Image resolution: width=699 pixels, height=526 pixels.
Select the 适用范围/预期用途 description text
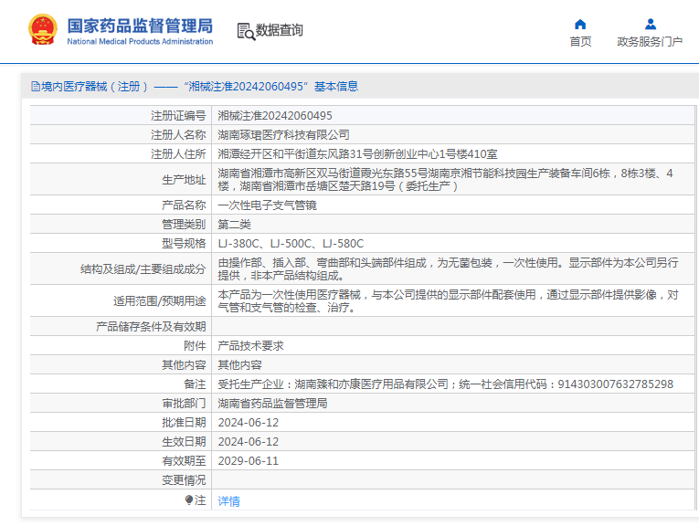pyautogui.click(x=448, y=301)
